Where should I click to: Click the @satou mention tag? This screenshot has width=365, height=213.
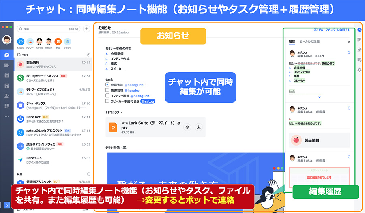[148, 101]
